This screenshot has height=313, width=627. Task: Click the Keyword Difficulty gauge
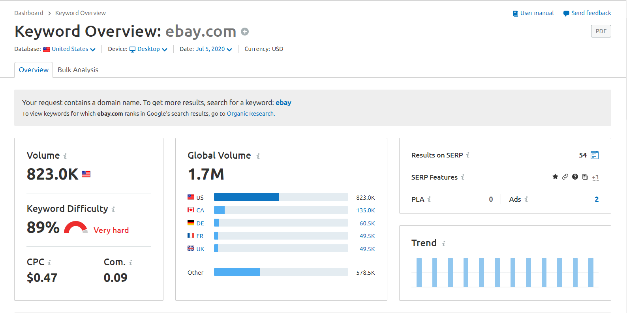coord(76,227)
